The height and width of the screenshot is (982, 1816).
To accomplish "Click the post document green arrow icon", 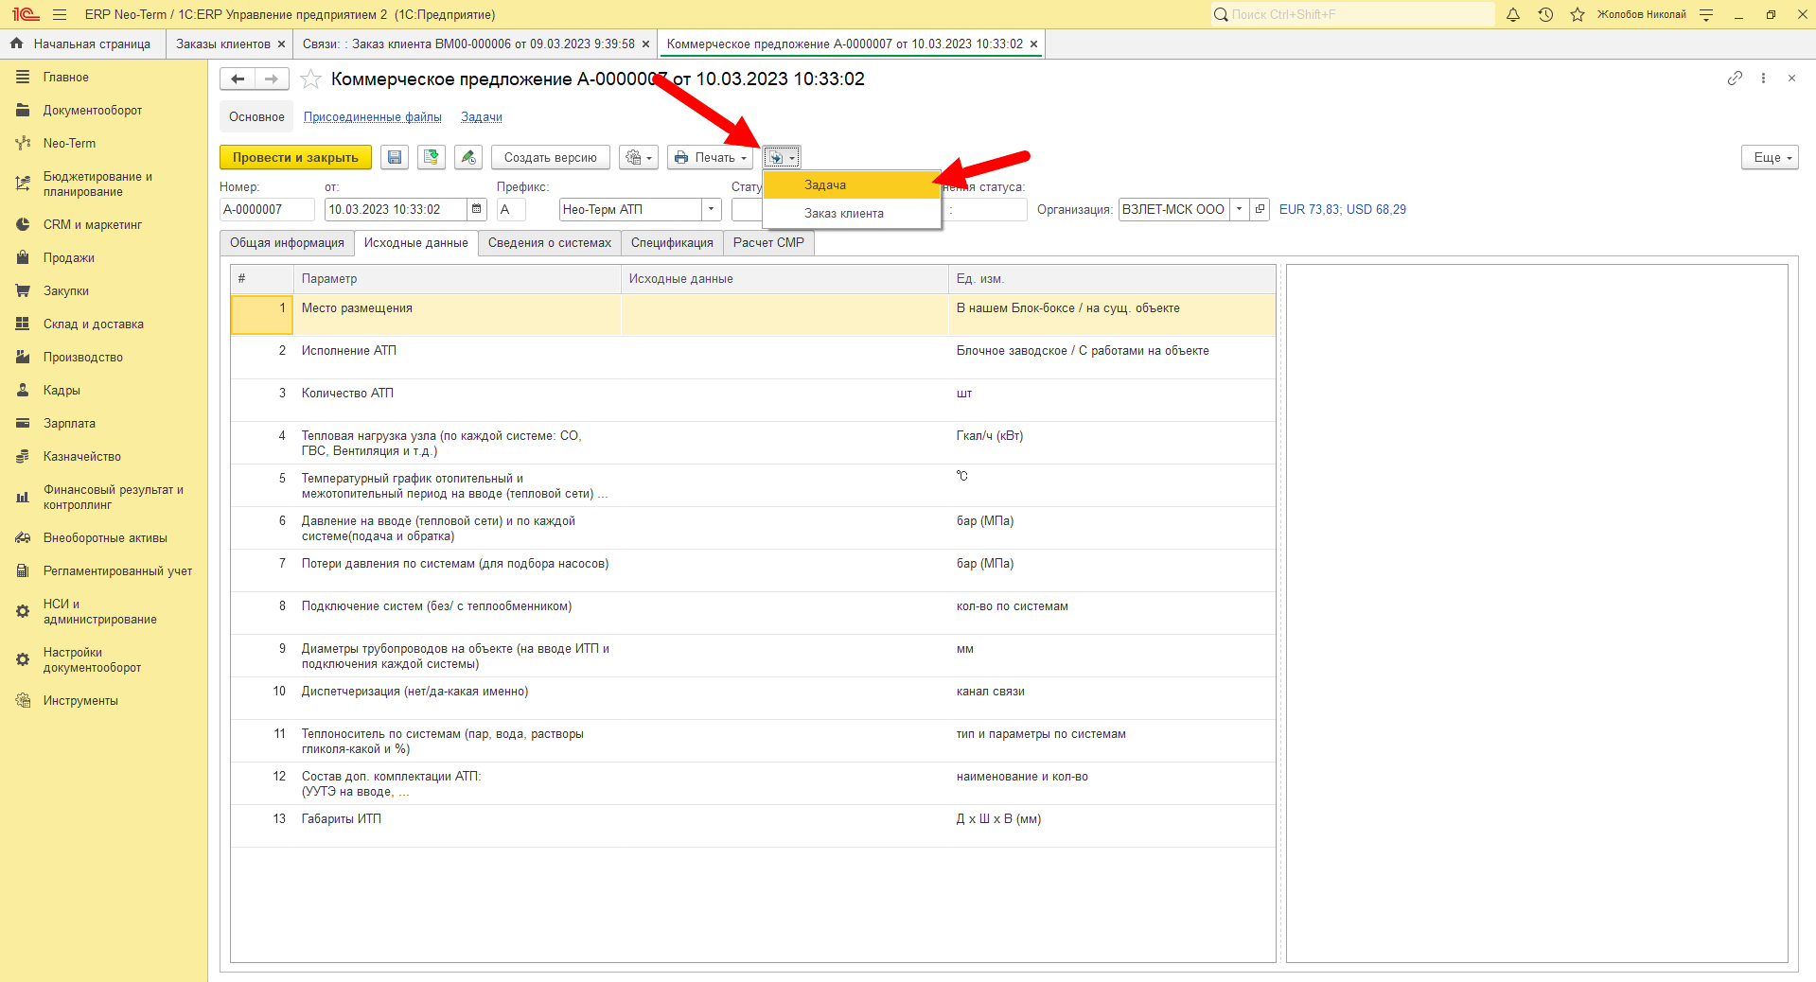I will (432, 157).
